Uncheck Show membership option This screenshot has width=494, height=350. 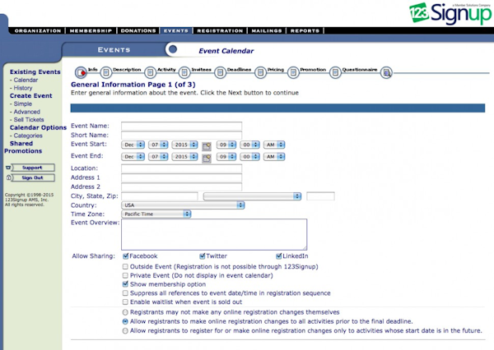125,284
